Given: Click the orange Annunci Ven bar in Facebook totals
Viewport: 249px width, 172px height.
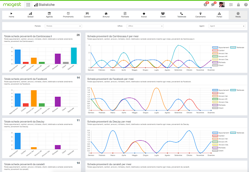Looking at the screenshot, I should (x=34, y=98).
